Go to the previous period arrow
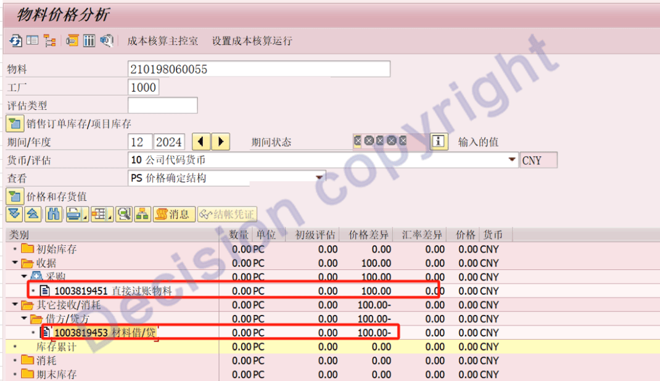The width and height of the screenshot is (660, 381). (x=201, y=142)
